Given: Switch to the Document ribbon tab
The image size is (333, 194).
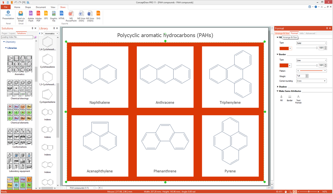Looking at the screenshot, I should click(x=41, y=7).
